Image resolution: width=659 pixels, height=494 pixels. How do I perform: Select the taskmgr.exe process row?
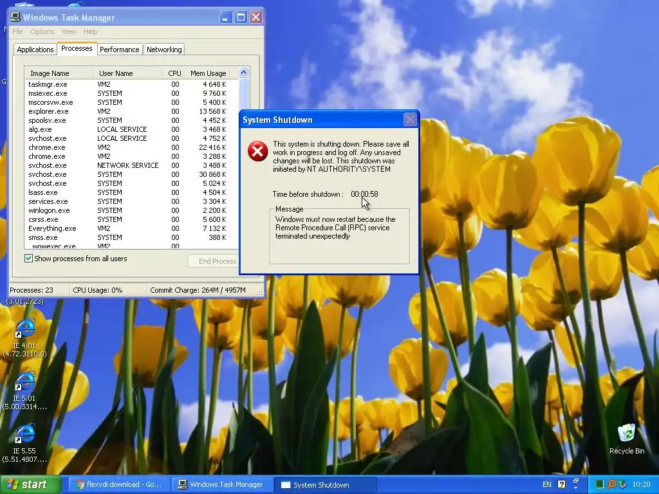[x=131, y=84]
